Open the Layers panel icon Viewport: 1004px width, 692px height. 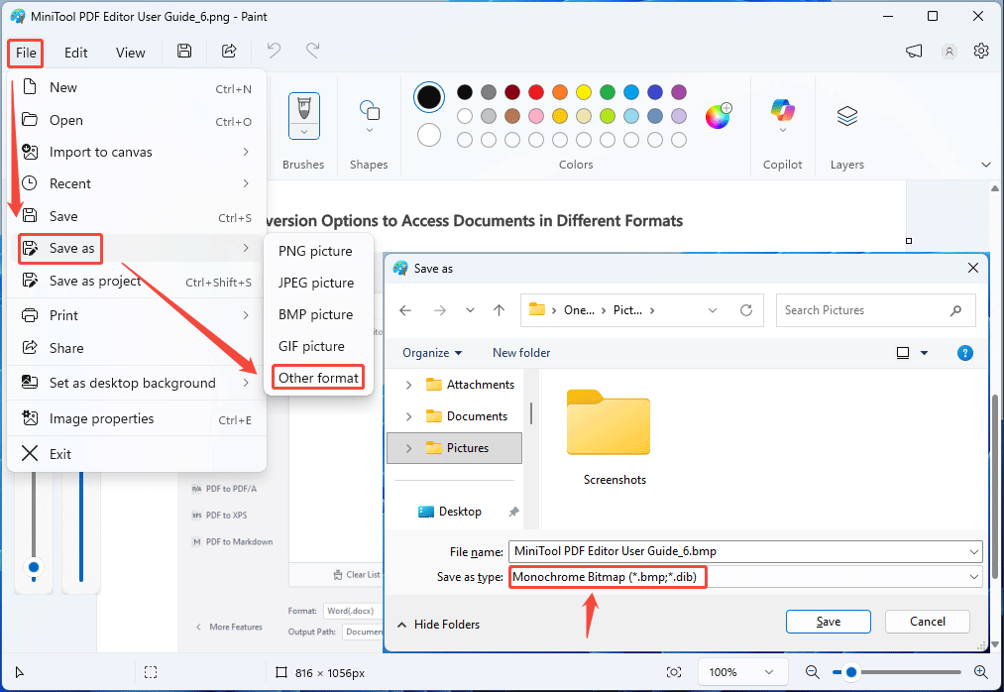click(847, 116)
